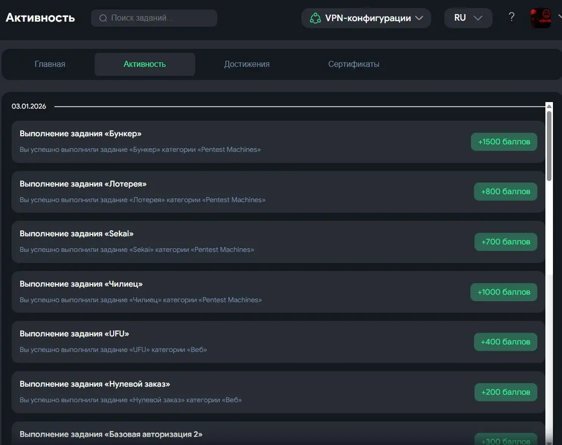The height and width of the screenshot is (445, 562).
Task: Go to the Сертификаты tab
Action: pyautogui.click(x=354, y=64)
